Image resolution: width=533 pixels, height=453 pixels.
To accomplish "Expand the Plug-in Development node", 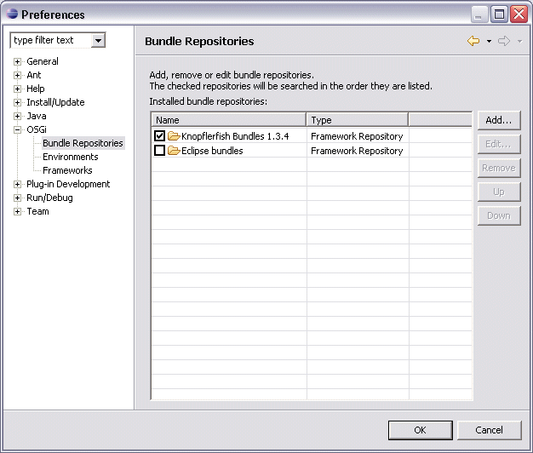I will click(17, 184).
